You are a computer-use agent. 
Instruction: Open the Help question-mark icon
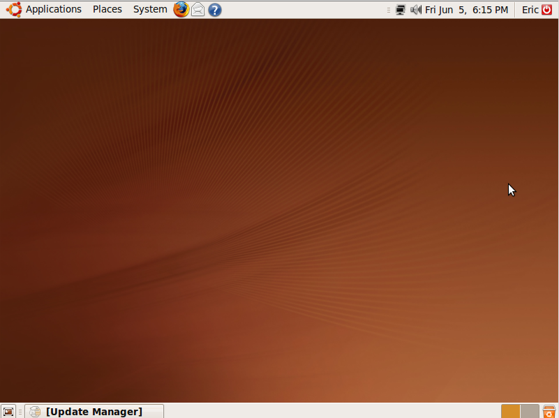point(215,10)
